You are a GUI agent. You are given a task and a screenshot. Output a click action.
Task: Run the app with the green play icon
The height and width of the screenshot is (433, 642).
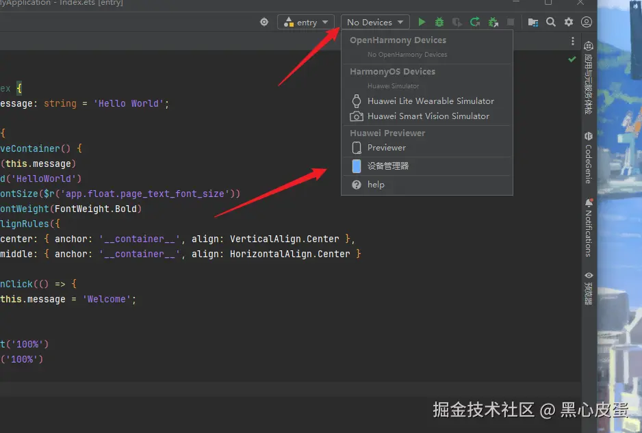[x=422, y=22]
